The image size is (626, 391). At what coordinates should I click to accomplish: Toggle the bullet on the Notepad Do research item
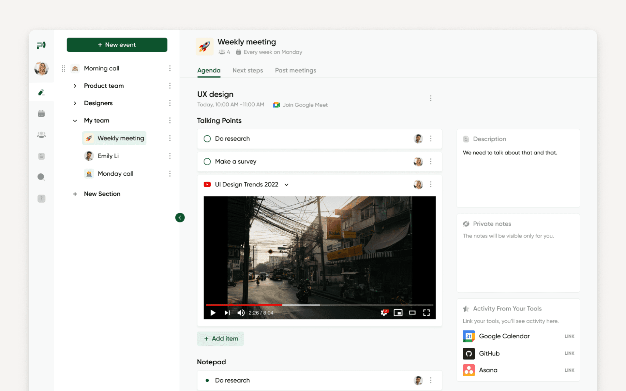pos(207,380)
